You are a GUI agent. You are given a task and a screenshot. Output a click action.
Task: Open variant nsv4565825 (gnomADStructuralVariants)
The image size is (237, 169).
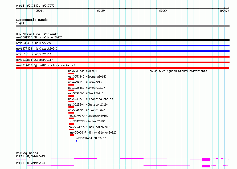[179, 71]
